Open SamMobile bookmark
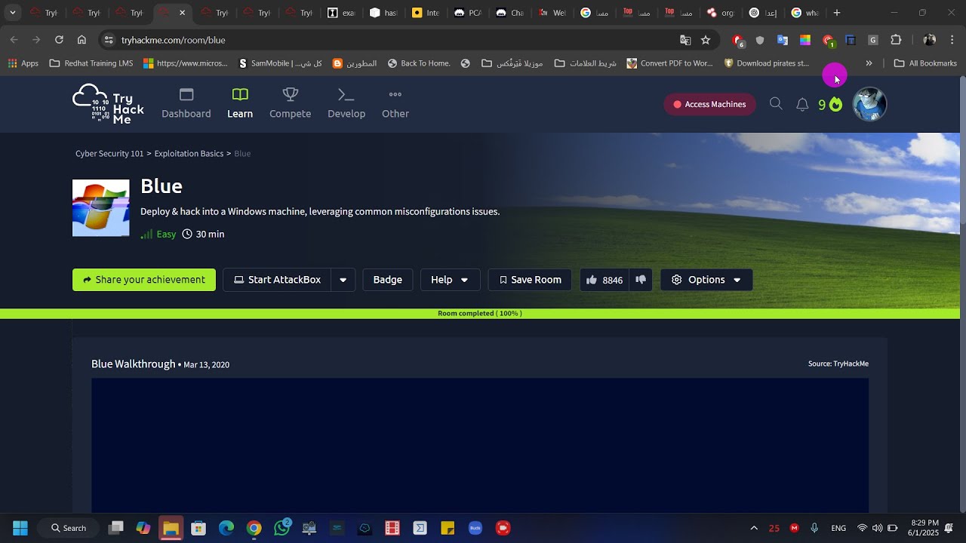Viewport: 966px width, 543px height. (280, 63)
